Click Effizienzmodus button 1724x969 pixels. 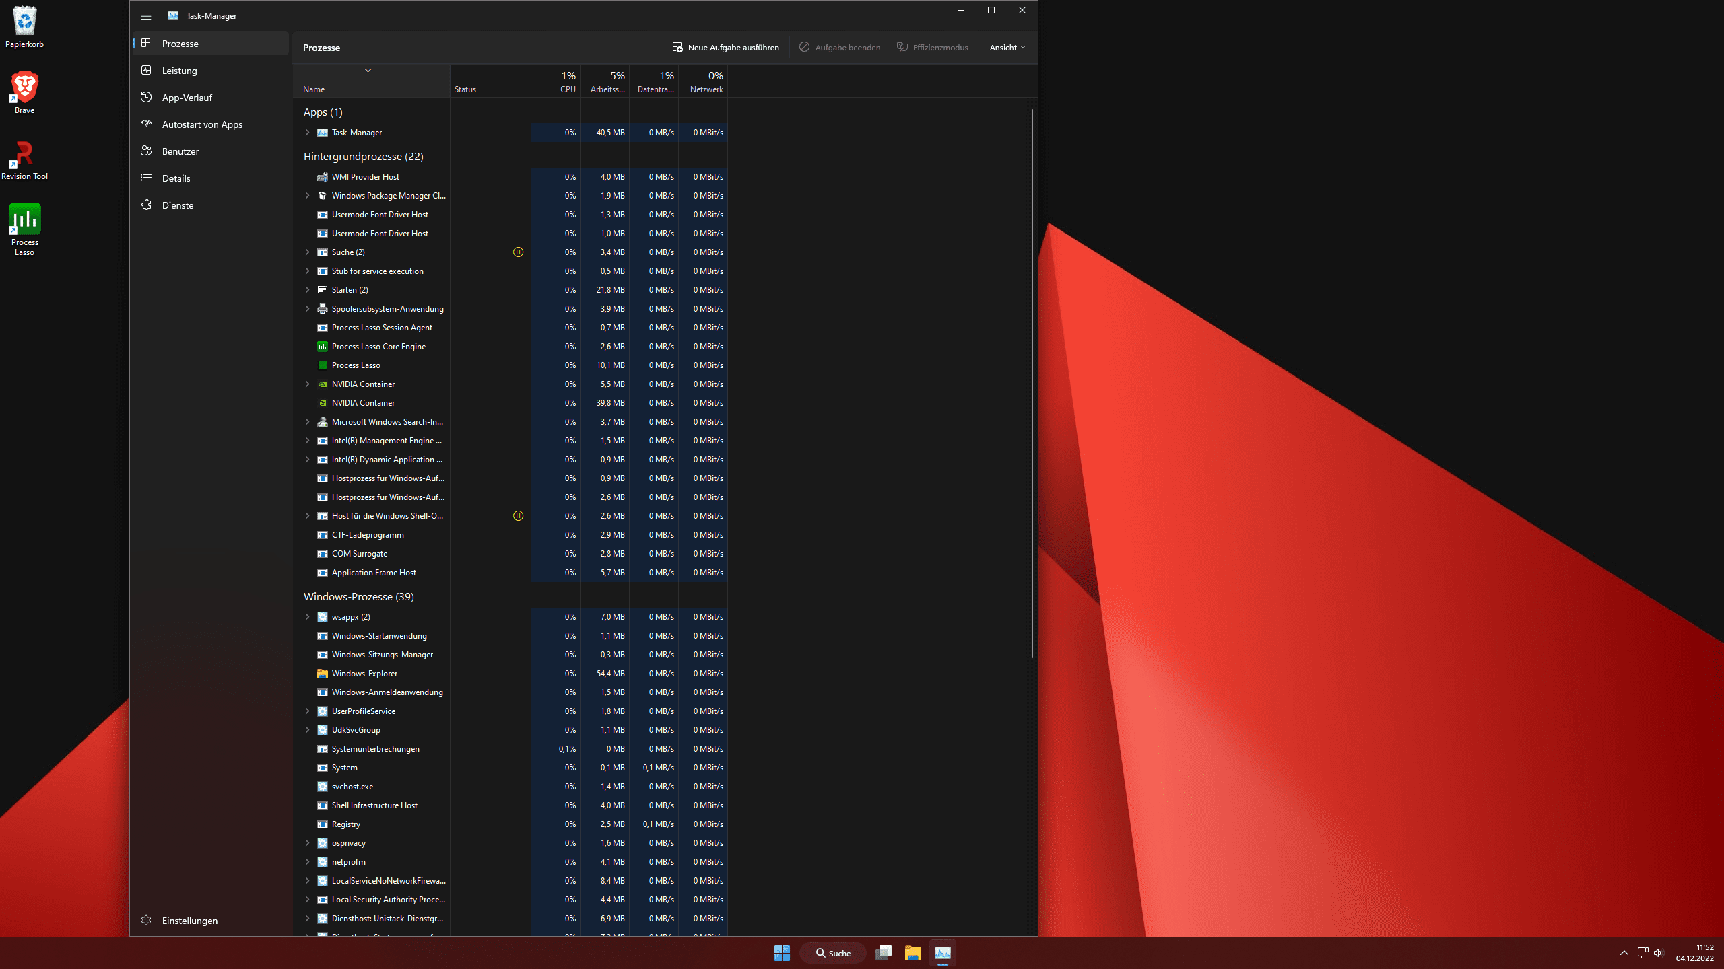933,48
